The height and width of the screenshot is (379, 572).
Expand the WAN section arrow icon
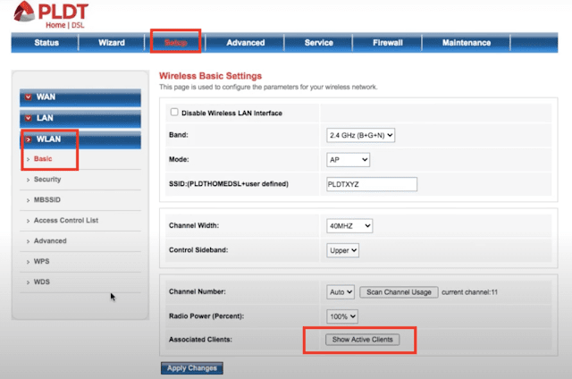tap(28, 97)
